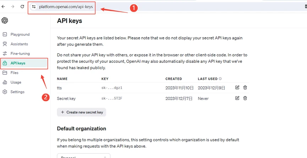The height and width of the screenshot is (158, 307).
Task: Focus the address bar URL
Action: [66, 7]
